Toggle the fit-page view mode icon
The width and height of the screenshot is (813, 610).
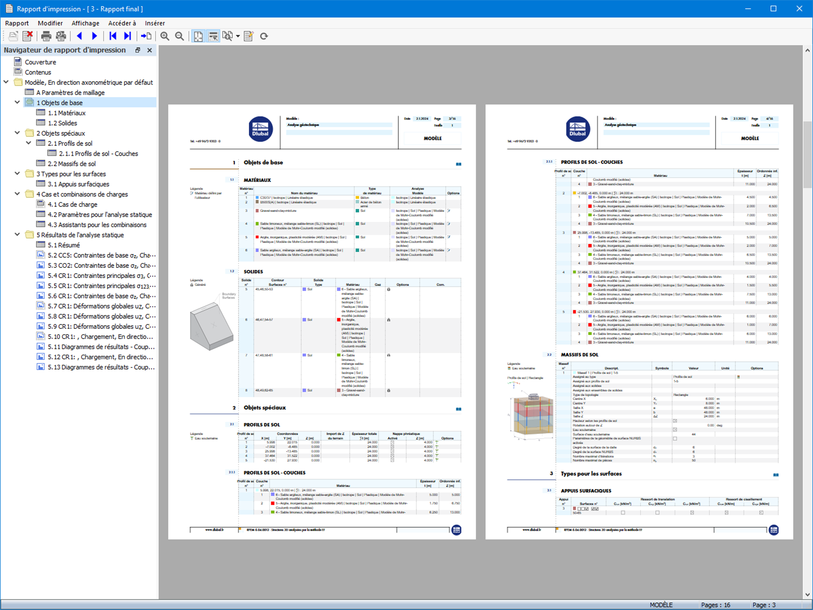coord(198,36)
